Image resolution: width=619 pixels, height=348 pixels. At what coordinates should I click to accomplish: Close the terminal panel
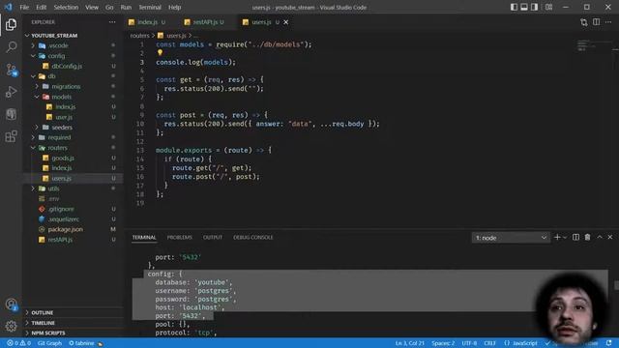click(x=610, y=237)
